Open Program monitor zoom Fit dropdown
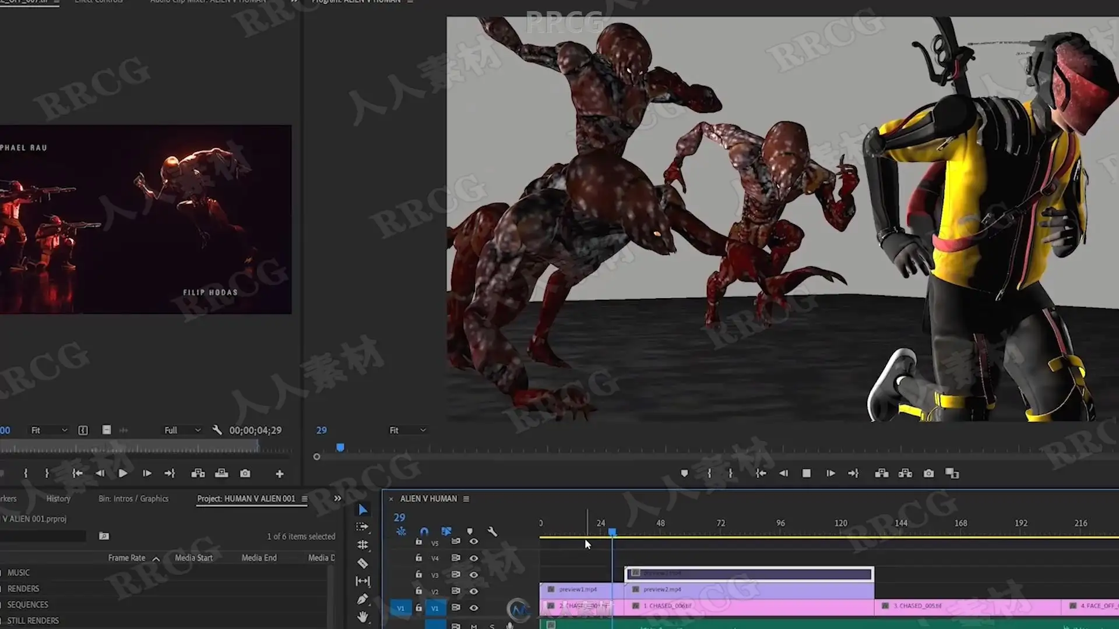Image resolution: width=1119 pixels, height=629 pixels. [407, 430]
